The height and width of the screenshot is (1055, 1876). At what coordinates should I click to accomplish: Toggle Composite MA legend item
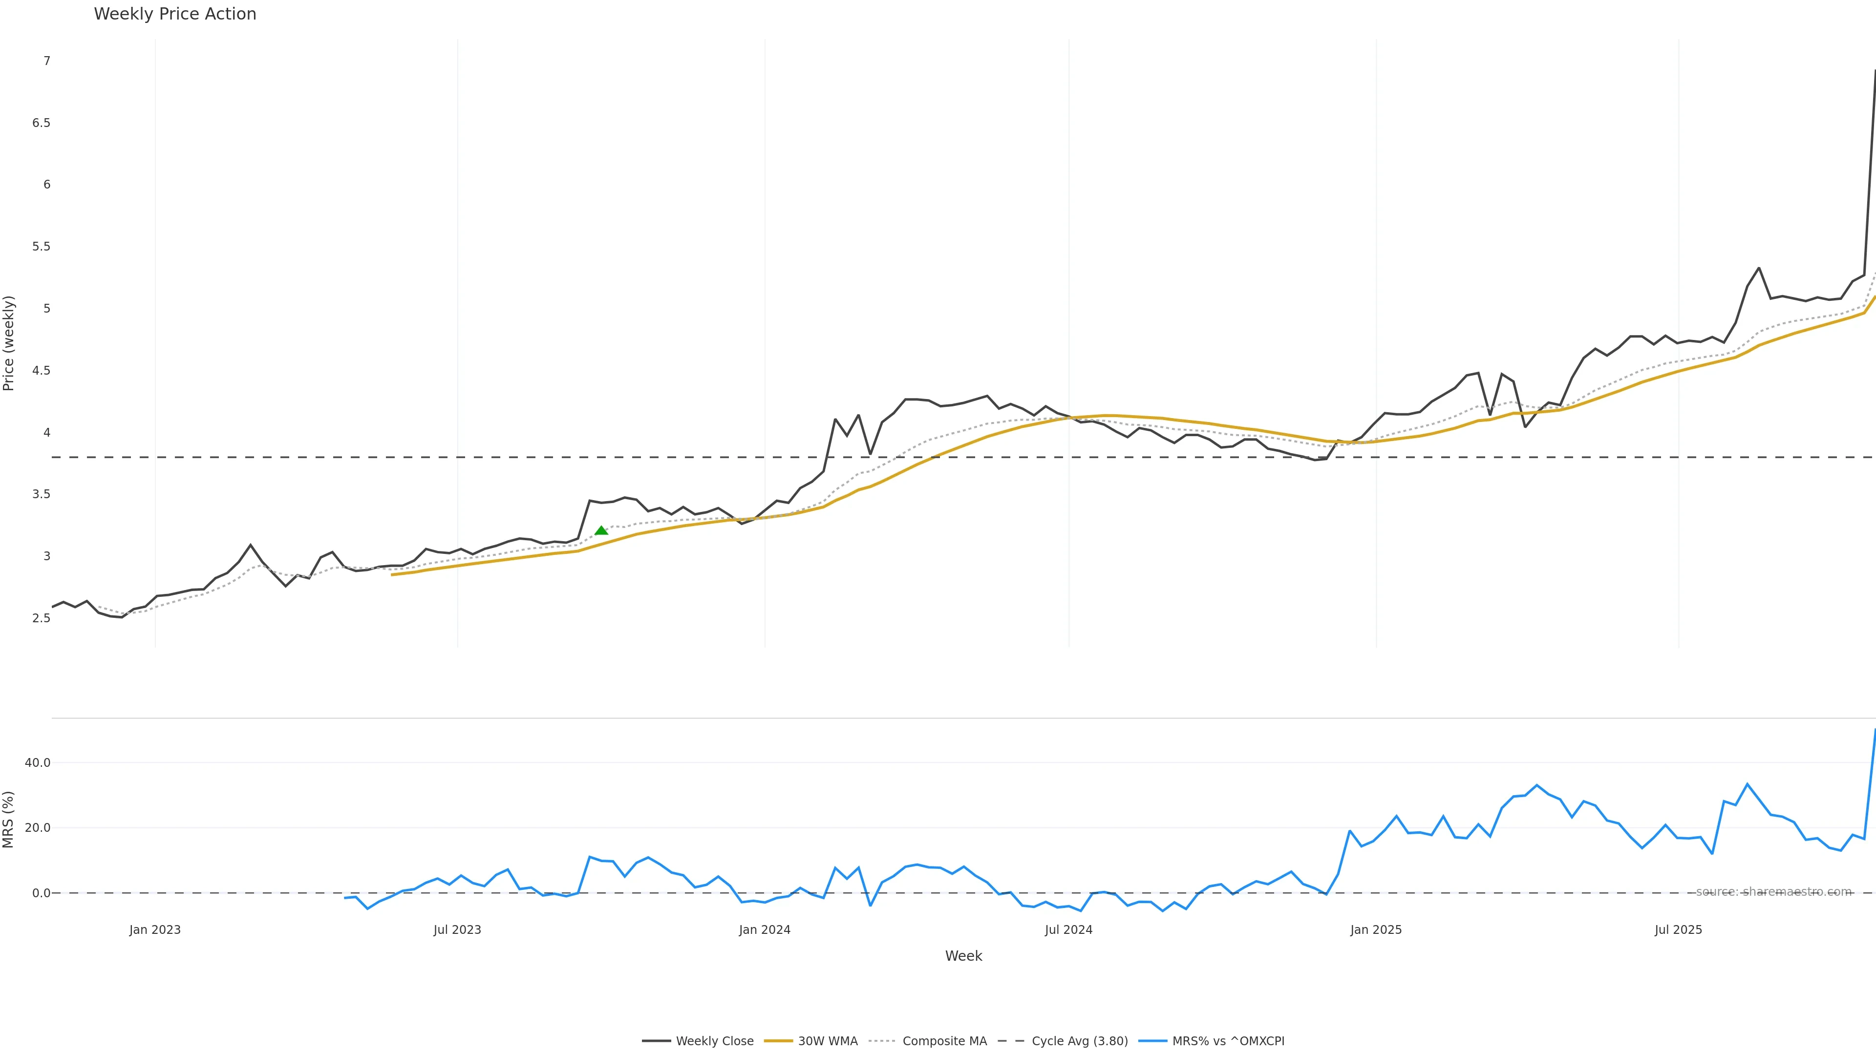(944, 1041)
